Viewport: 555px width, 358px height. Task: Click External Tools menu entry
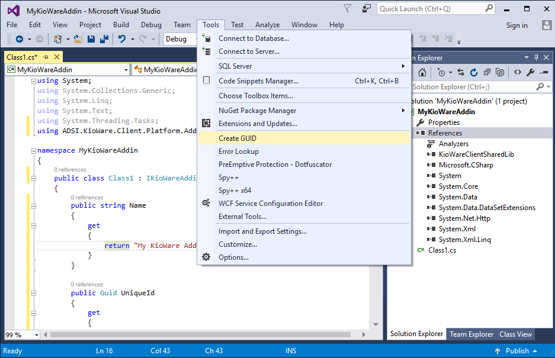pos(304,216)
